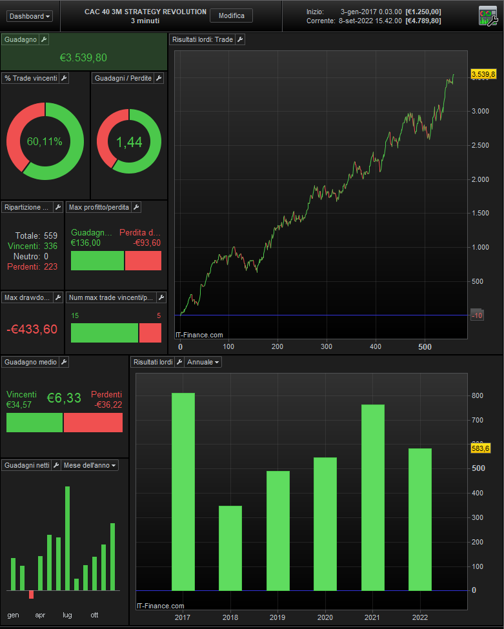Viewport: 504px width, 629px height.
Task: Click the red negative March monthly bar
Action: tap(32, 595)
